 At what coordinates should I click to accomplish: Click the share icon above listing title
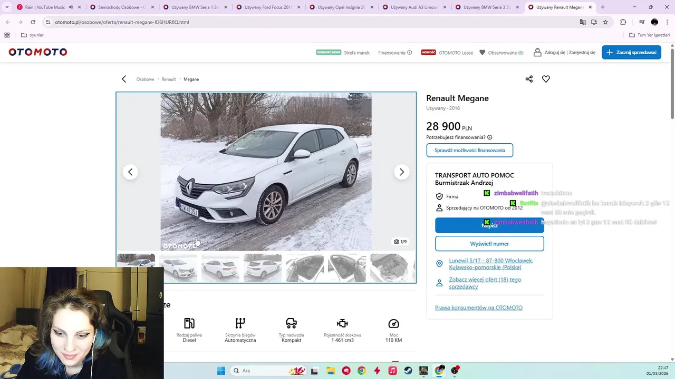(x=529, y=79)
